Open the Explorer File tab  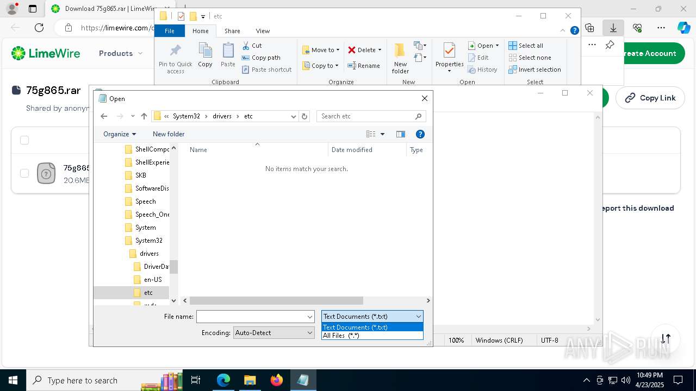click(x=170, y=31)
